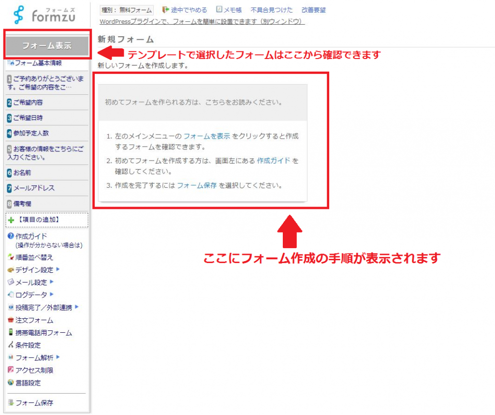495x415 pixels.
Task: Select item 3 ご希望日時
Action: (31, 118)
